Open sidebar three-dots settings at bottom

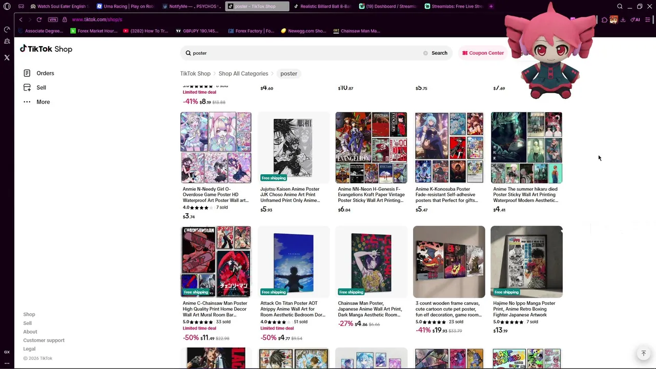coord(7,363)
